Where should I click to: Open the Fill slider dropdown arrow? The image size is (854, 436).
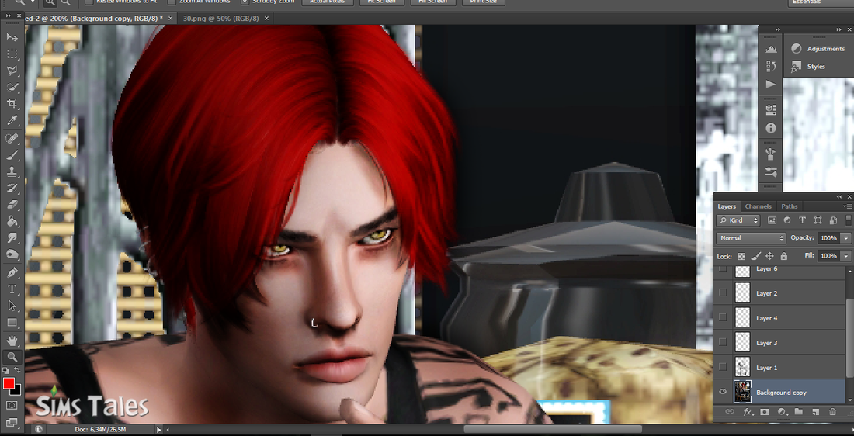(x=845, y=255)
